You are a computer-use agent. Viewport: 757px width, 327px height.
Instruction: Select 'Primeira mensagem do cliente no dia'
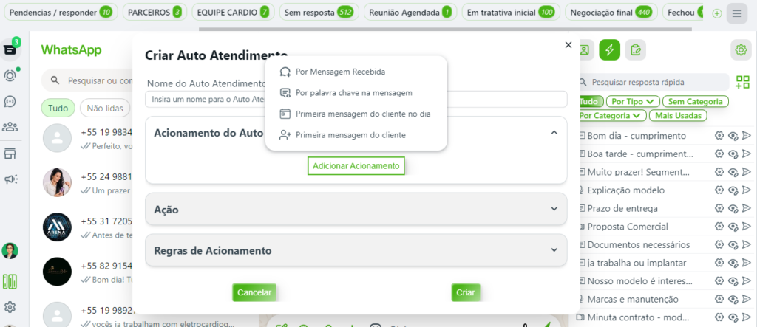tap(362, 114)
